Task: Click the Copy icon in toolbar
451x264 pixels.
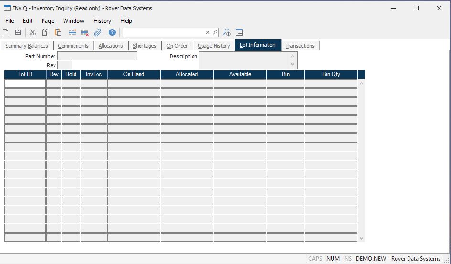Action: click(45, 32)
